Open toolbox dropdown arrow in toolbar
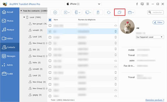 point(133,13)
